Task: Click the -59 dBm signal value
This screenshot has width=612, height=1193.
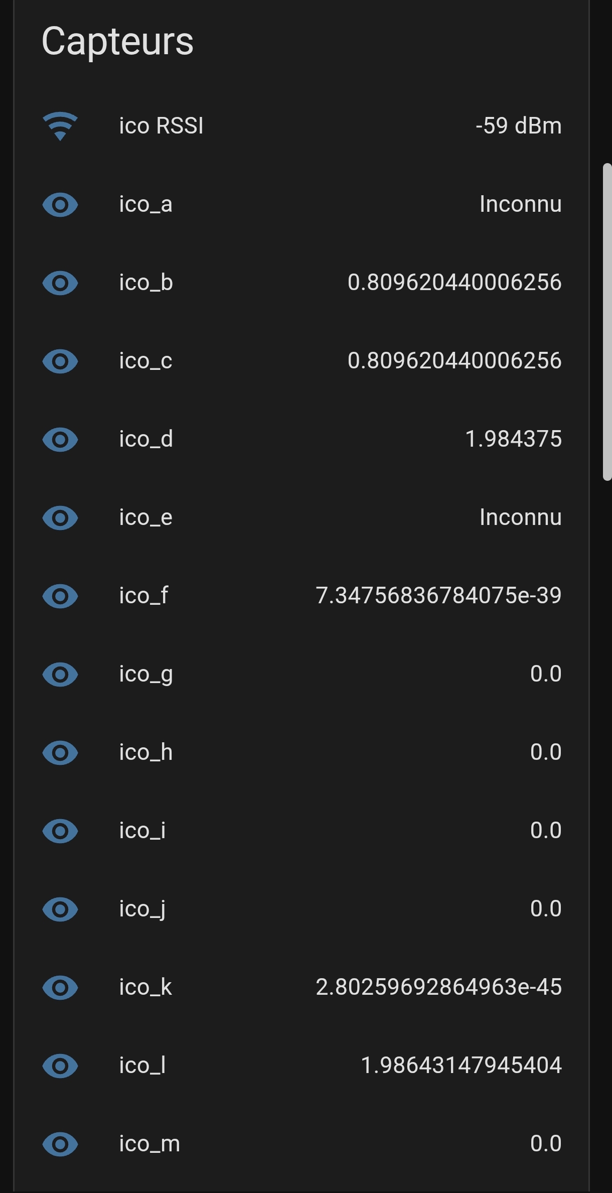Action: pyautogui.click(x=518, y=126)
